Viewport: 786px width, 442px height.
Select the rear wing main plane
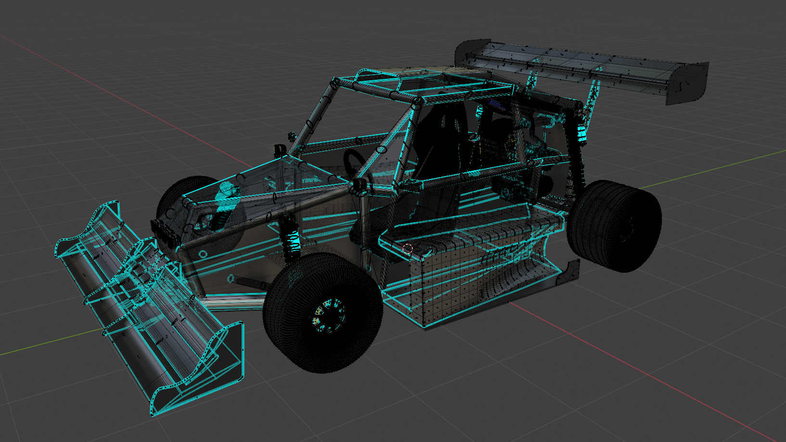coord(577,67)
